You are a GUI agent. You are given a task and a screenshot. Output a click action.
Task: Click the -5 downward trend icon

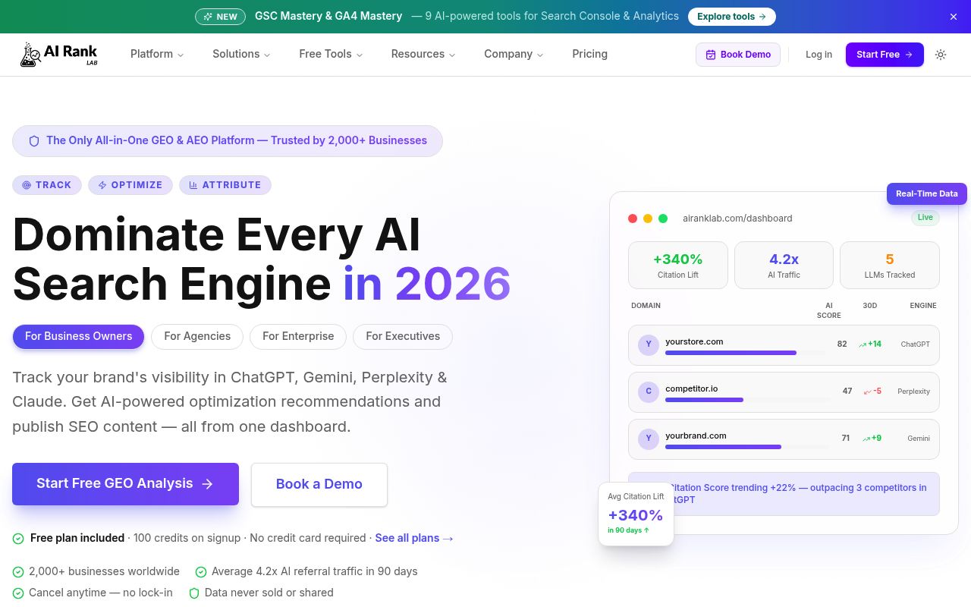868,392
